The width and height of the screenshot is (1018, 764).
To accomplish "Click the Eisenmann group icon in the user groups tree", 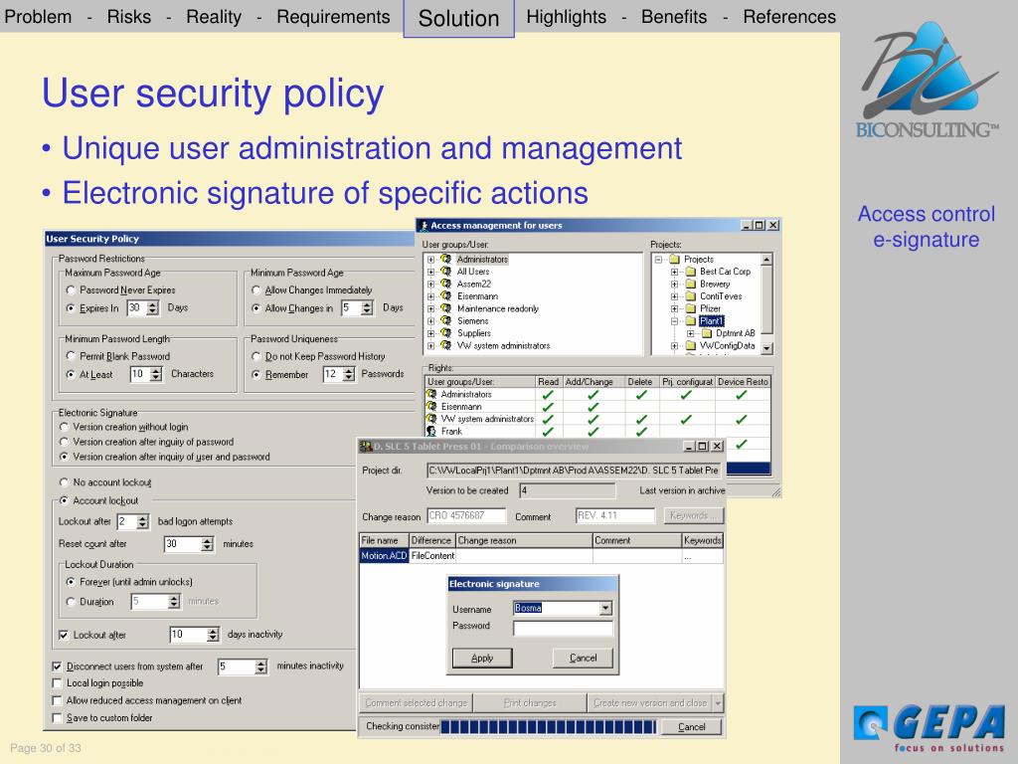I will [x=446, y=295].
